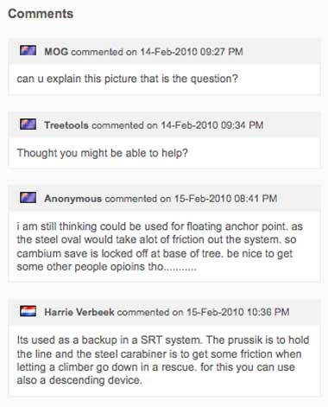Click the Netherlands flag beside Harrie Verbeek
Image resolution: width=328 pixels, height=407 pixels.
tap(28, 311)
